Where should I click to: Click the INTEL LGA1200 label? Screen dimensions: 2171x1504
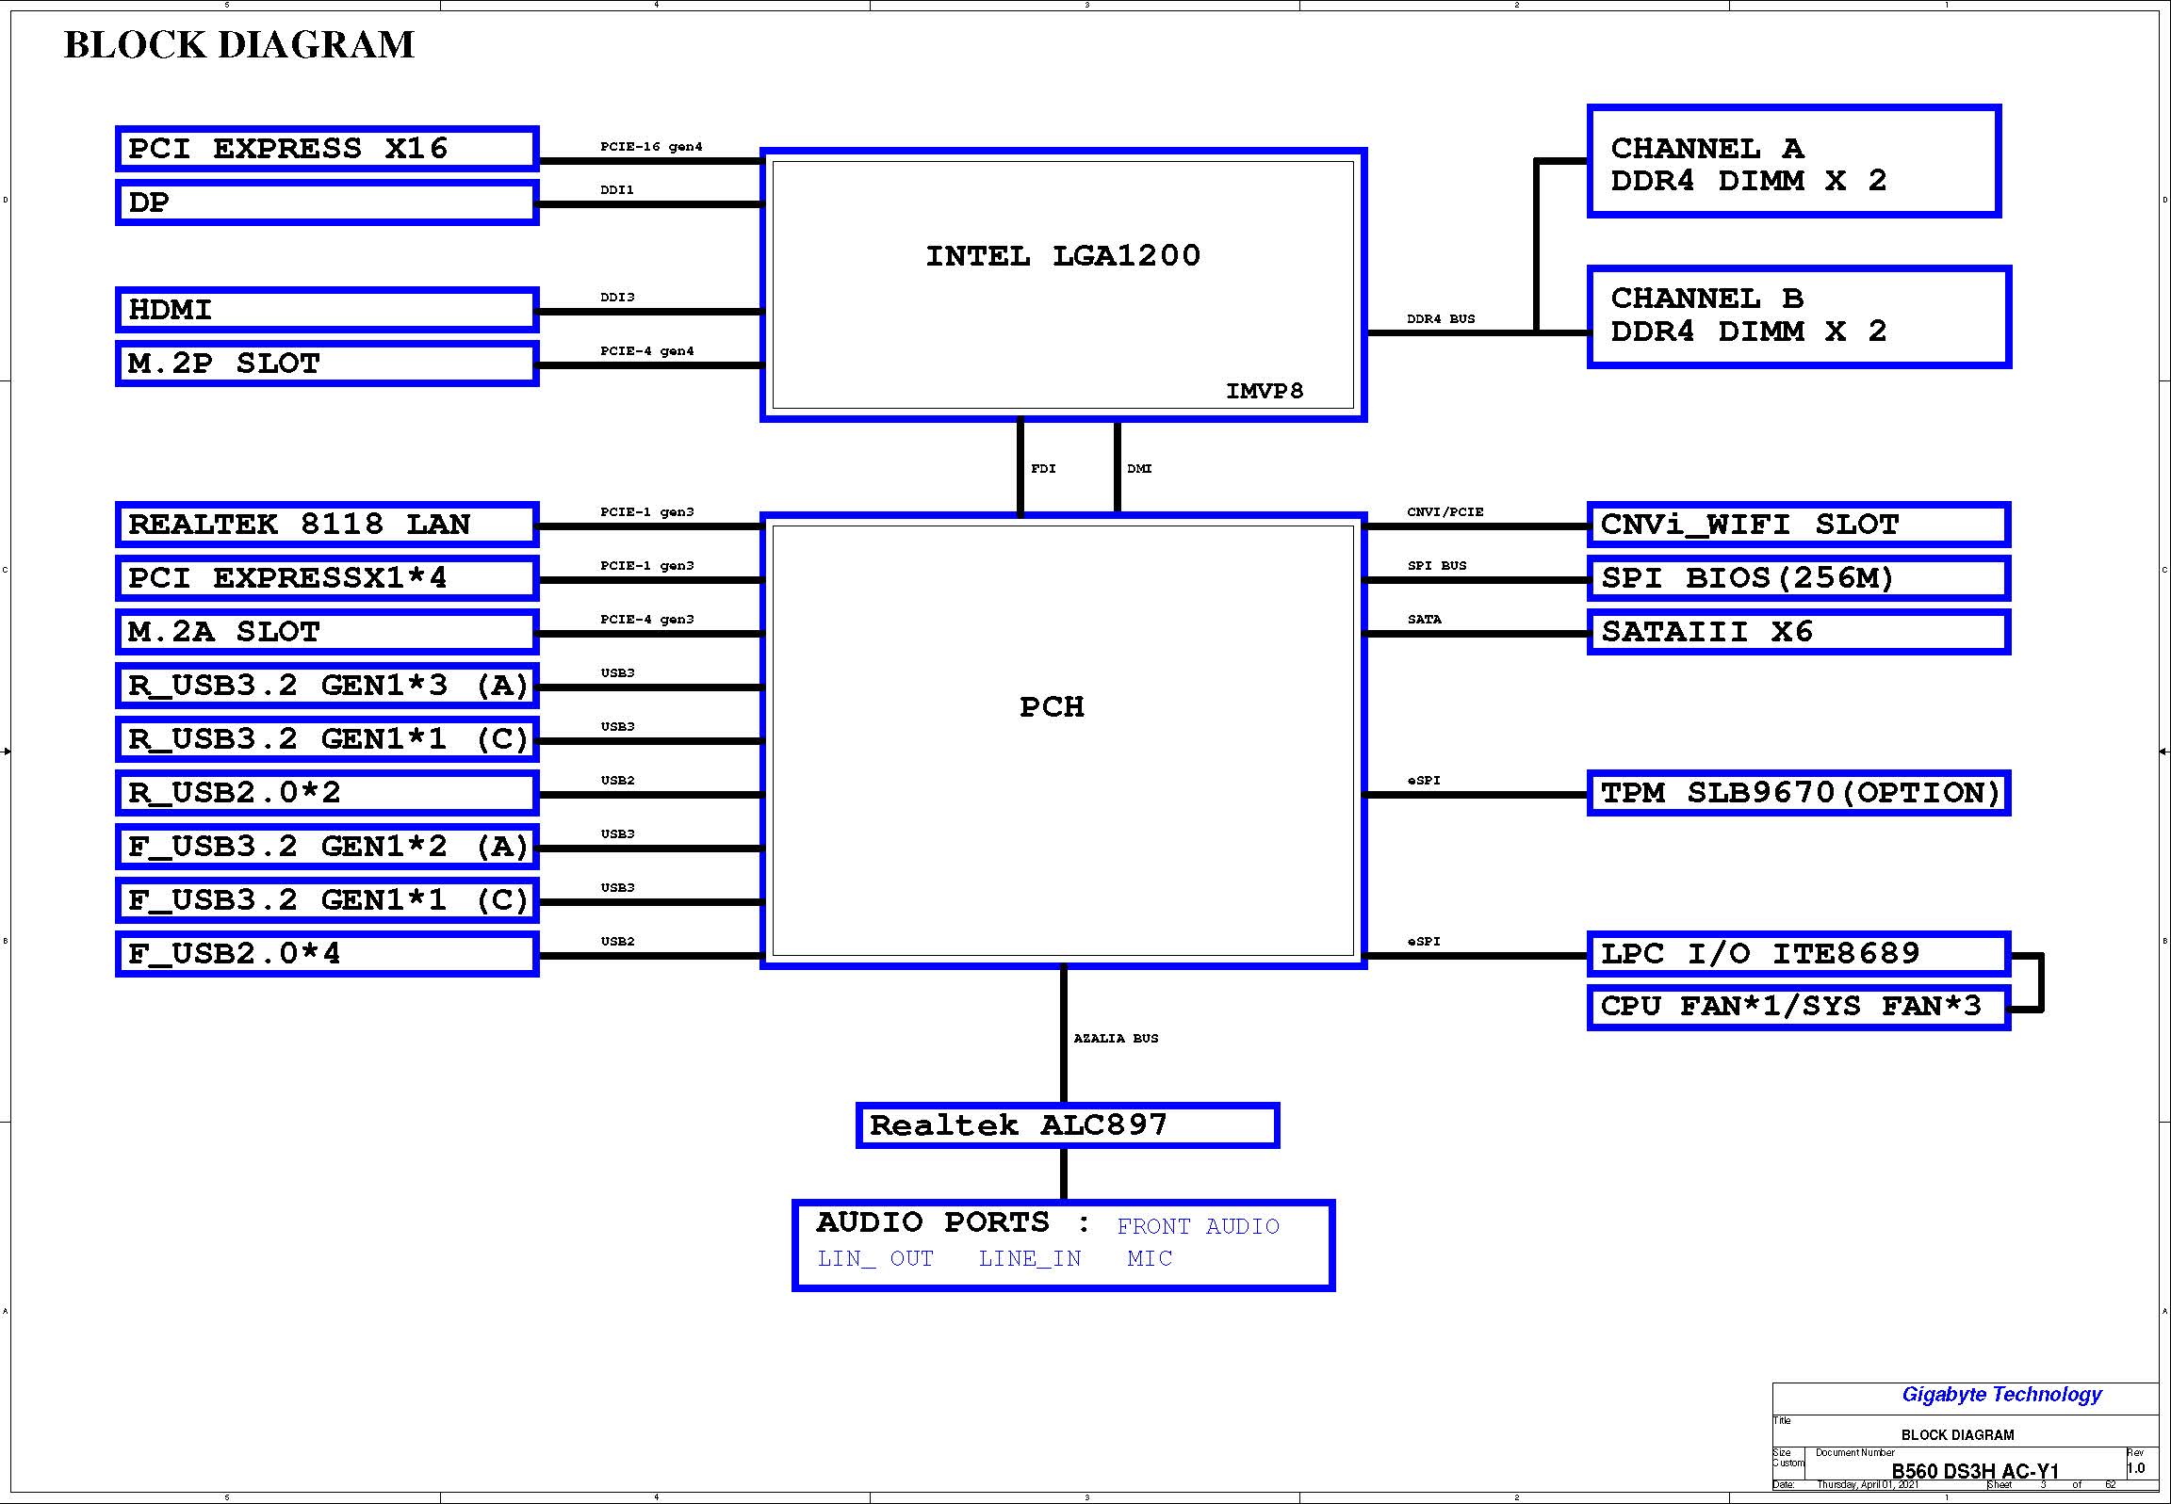(x=1063, y=256)
